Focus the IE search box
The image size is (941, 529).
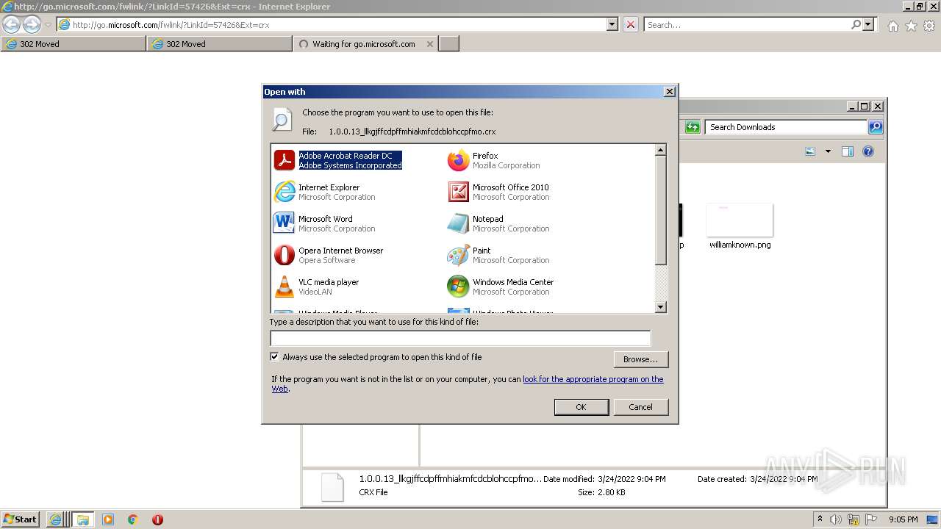(747, 25)
